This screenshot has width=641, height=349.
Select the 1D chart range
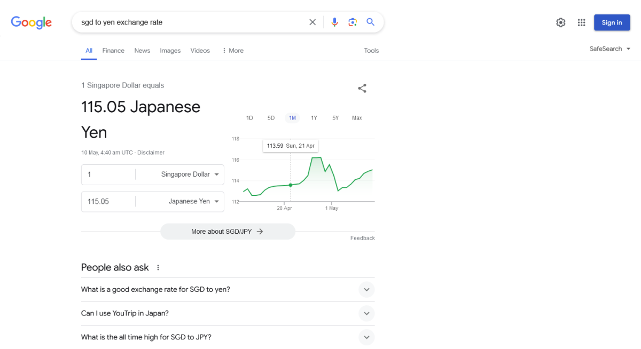tap(249, 118)
